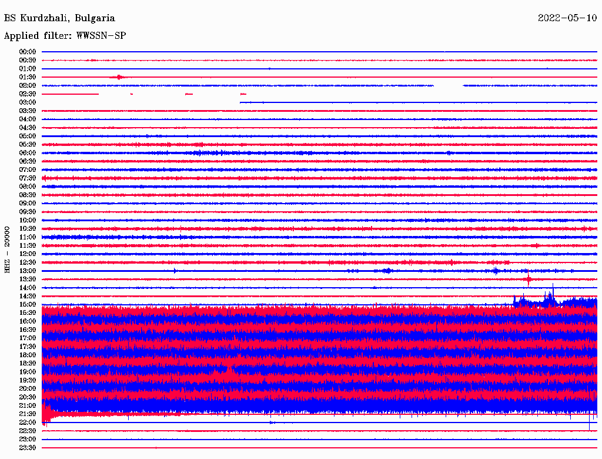Image resolution: width=602 pixels, height=459 pixels.
Task: Select the 00:00 time label
Action: point(28,52)
